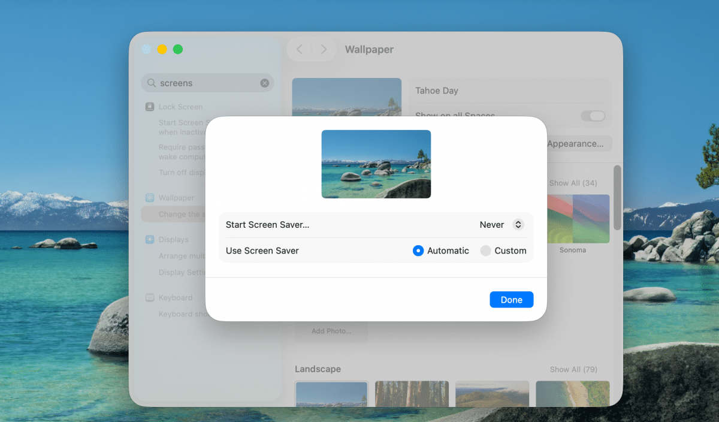
Task: Click the forward navigation arrow
Action: click(324, 49)
